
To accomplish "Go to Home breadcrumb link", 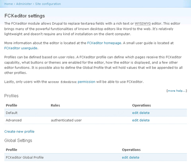I will 8,4.
